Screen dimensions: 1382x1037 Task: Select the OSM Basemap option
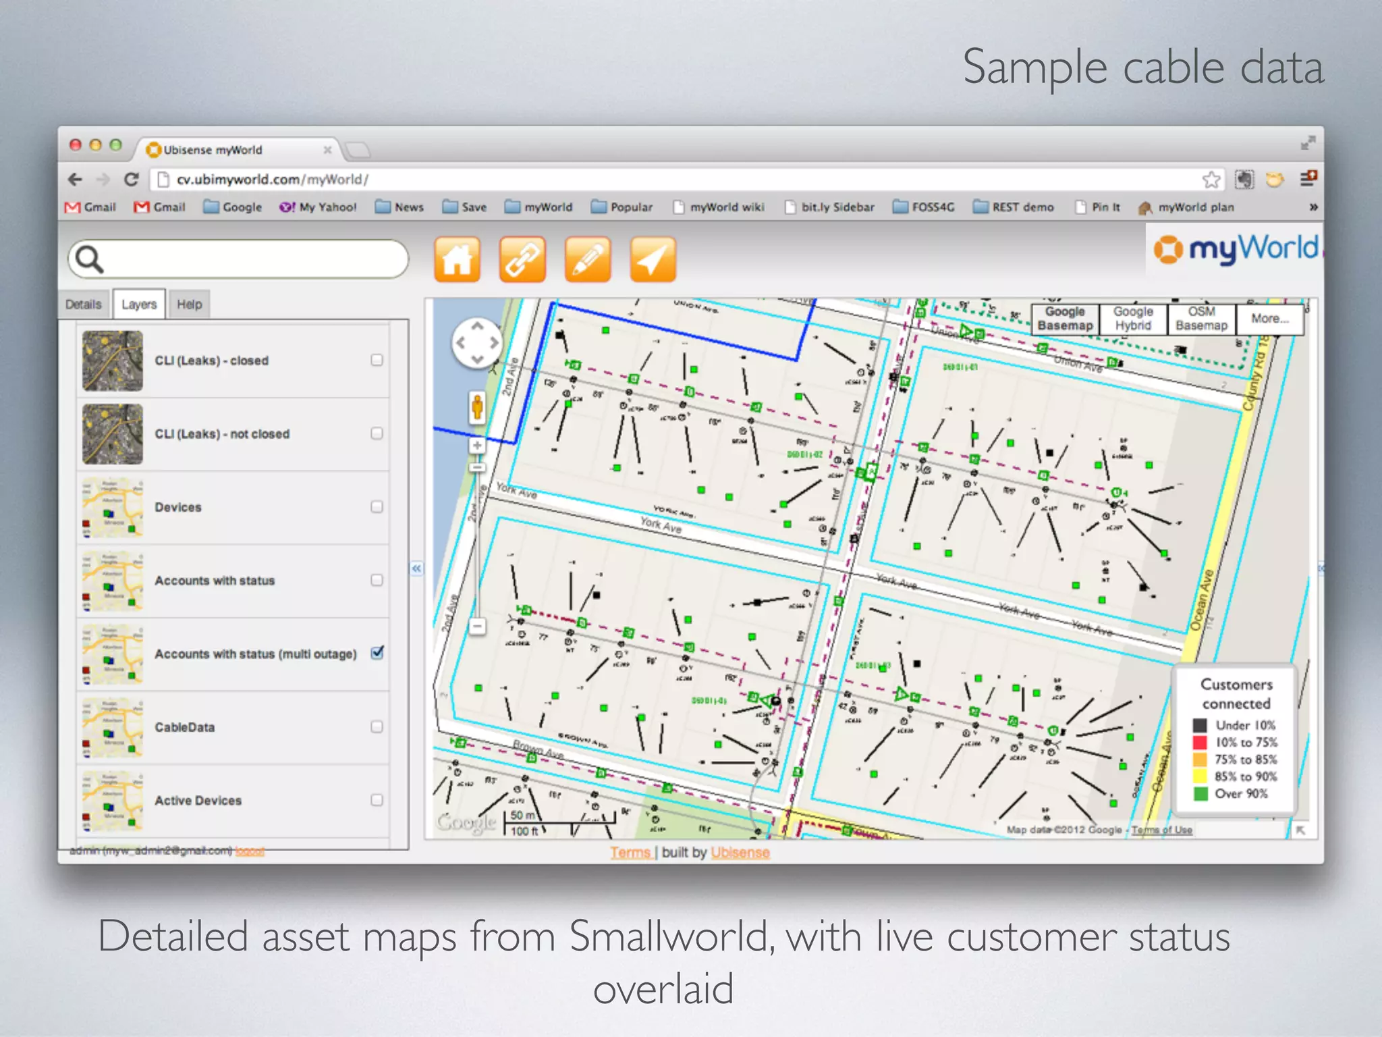pos(1201,319)
